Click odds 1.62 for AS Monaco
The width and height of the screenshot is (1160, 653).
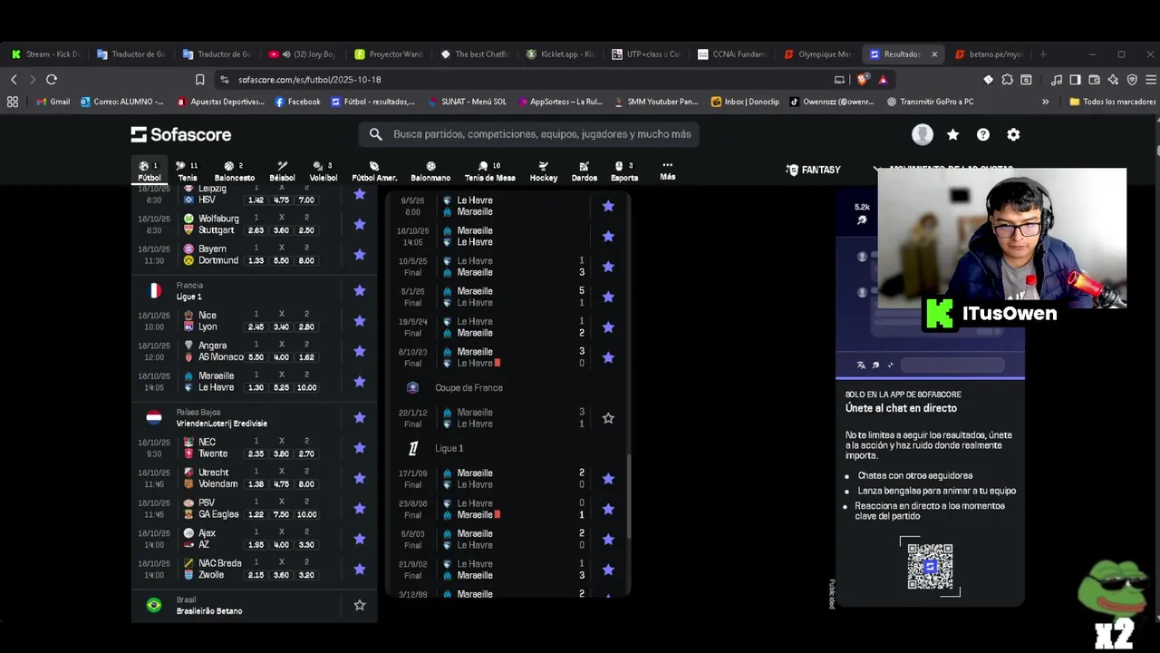(306, 357)
